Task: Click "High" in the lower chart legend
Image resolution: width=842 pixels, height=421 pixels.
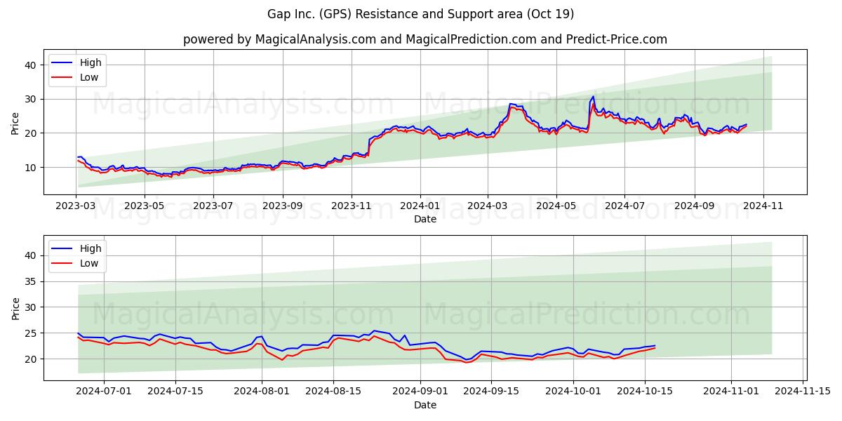Action: coord(91,248)
